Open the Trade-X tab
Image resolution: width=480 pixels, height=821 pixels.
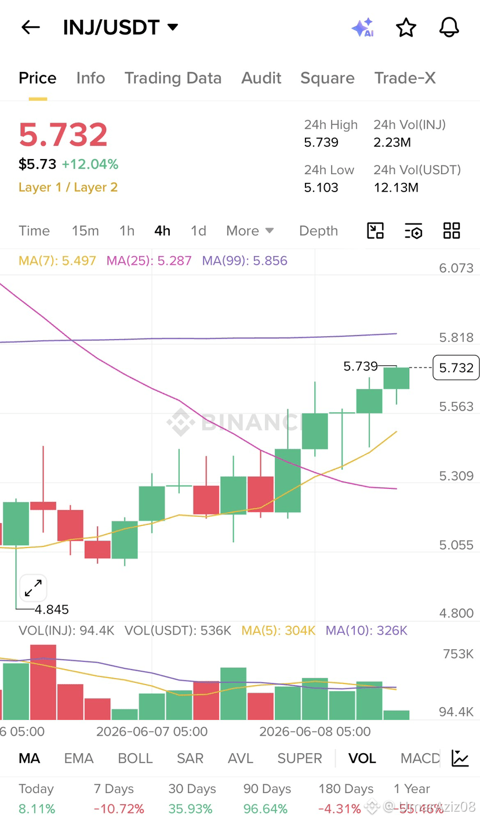(x=405, y=78)
